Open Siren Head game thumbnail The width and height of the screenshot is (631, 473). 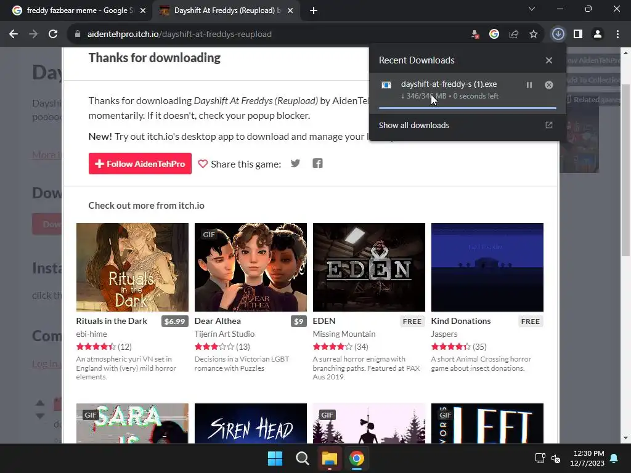(251, 424)
